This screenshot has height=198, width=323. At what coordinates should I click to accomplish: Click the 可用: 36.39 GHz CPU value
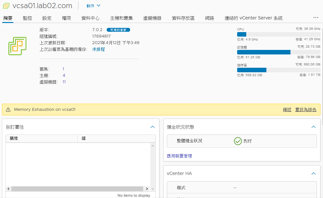tap(308, 29)
